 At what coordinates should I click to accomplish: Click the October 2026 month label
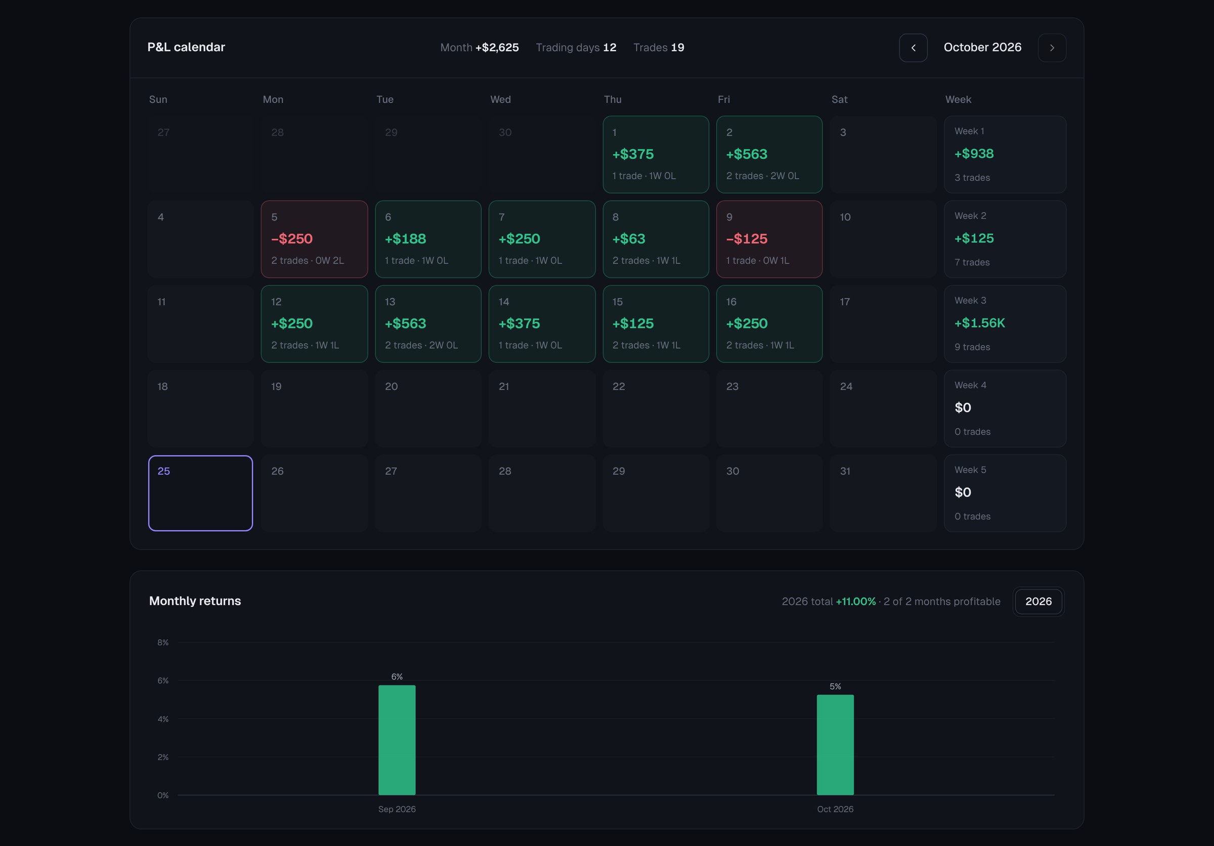982,48
